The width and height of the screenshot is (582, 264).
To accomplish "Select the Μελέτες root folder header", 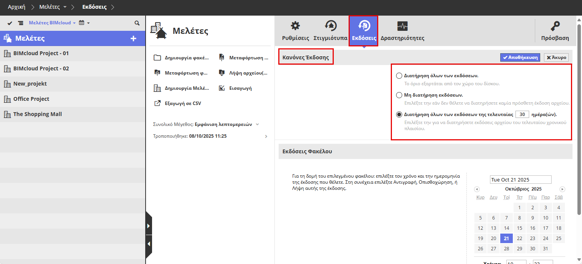I will 73,38.
